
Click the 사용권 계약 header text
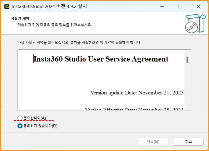coord(20,19)
